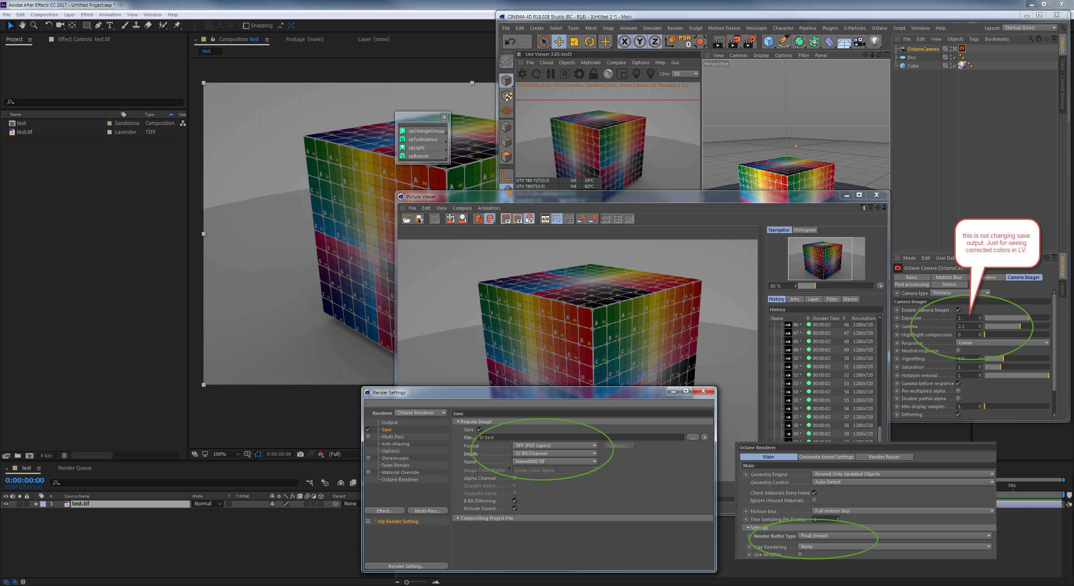Activate Cinema 4D Rotate tool icon

click(589, 42)
